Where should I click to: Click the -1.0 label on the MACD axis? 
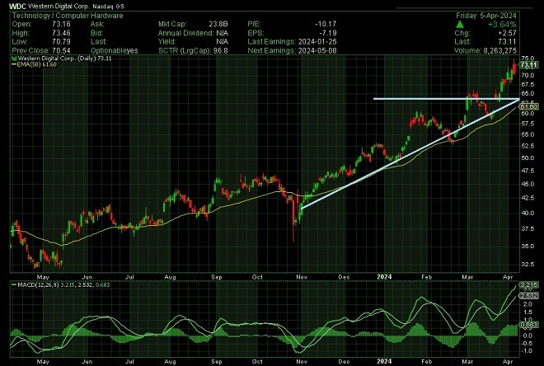point(527,350)
